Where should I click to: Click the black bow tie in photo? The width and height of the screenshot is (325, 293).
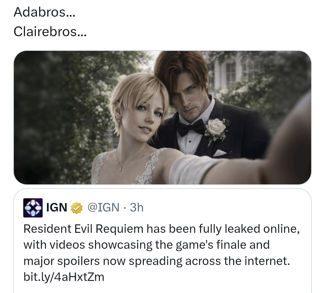pyautogui.click(x=191, y=127)
